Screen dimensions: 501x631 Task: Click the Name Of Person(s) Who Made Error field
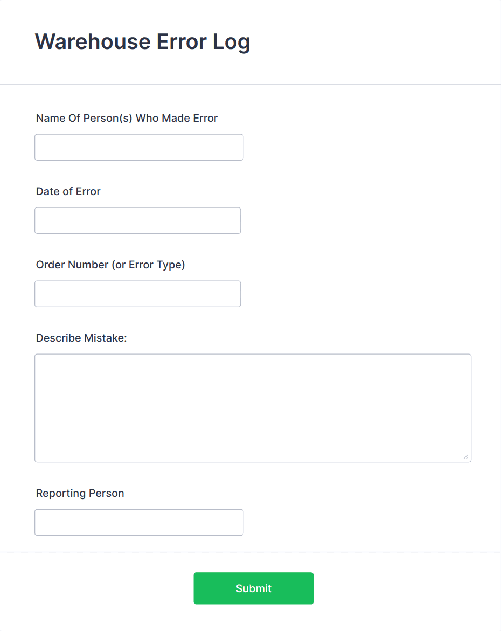[138, 147]
